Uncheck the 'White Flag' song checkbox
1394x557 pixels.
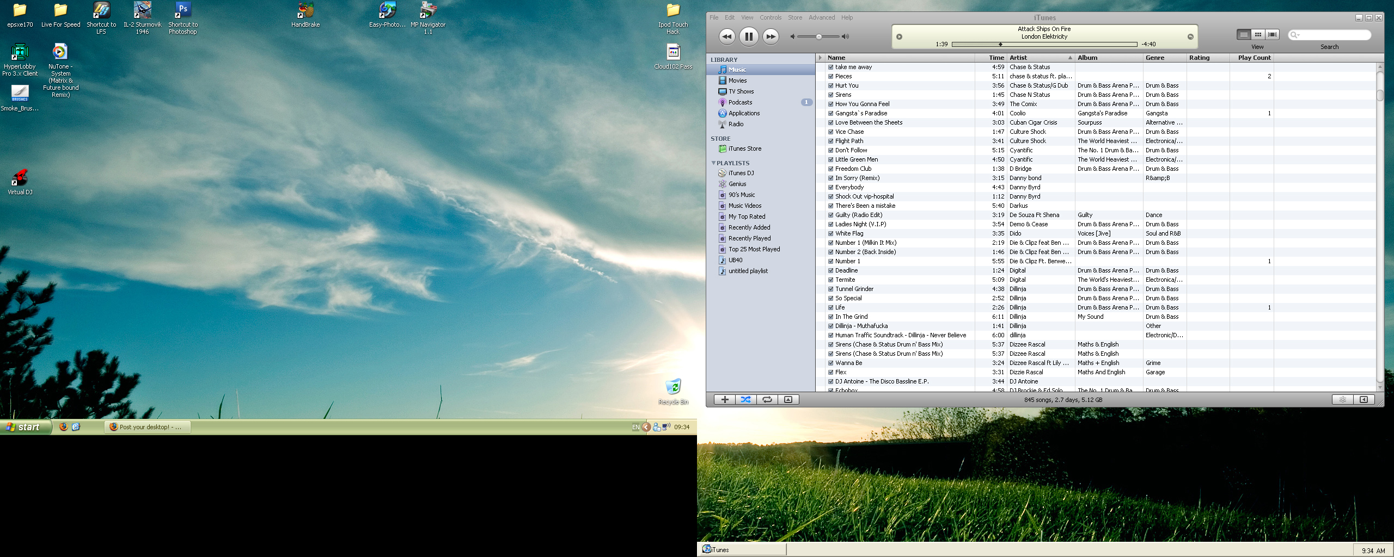coord(831,234)
